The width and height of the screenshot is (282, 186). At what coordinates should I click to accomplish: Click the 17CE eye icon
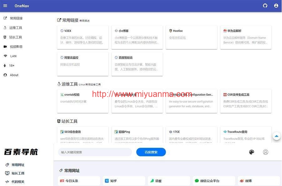point(171,132)
